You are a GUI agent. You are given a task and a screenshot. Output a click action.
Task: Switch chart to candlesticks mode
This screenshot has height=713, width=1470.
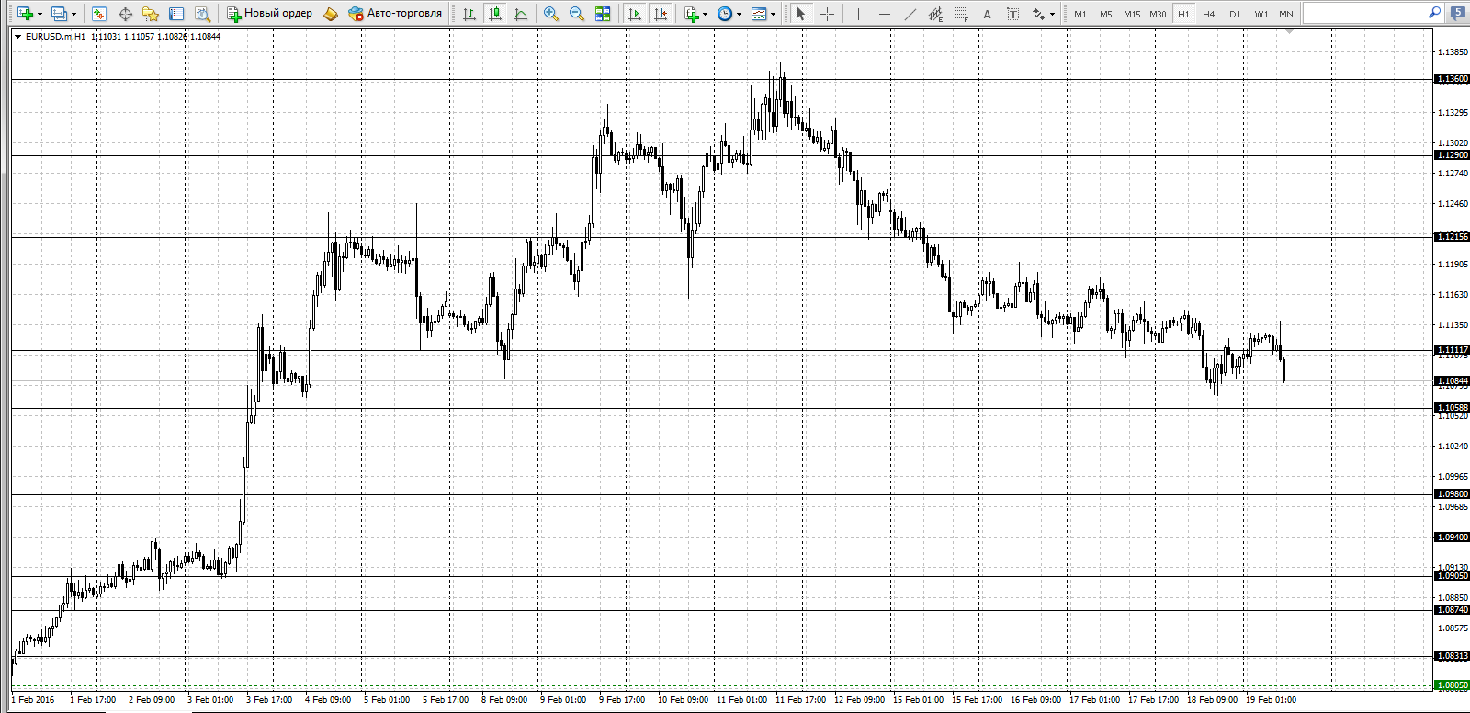pyautogui.click(x=495, y=14)
